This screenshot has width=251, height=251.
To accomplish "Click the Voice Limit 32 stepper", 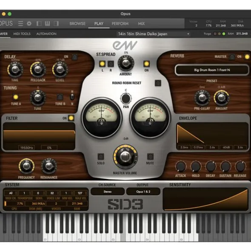I will [x=53, y=193].
